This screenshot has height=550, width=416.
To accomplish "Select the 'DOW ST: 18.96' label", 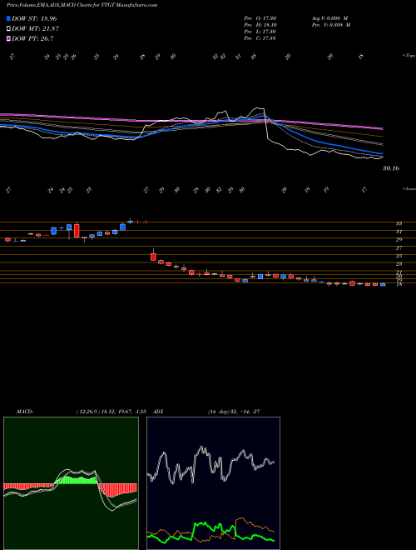I will [x=34, y=18].
